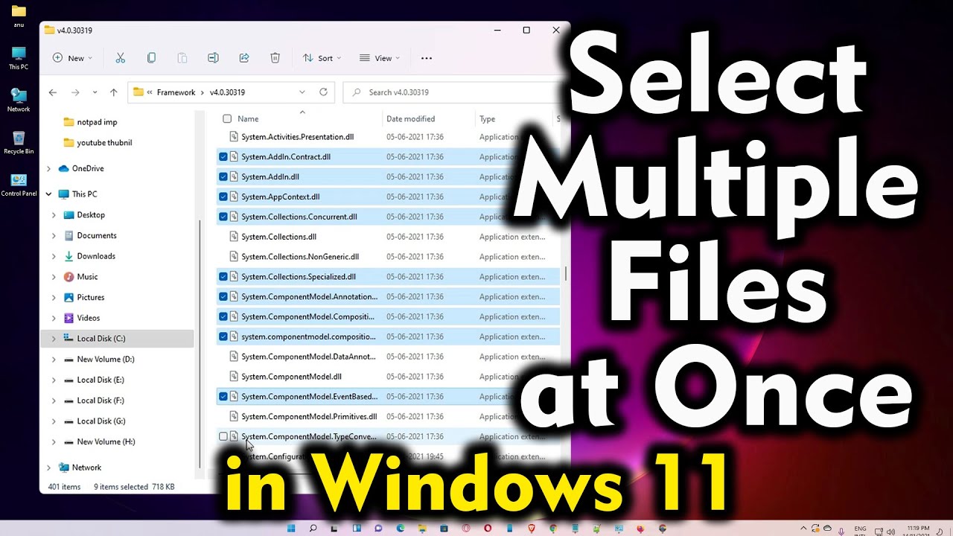Delete selected files with the trash icon

[275, 58]
